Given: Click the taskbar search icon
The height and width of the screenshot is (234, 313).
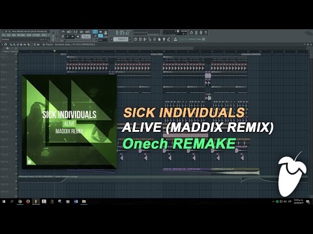Looking at the screenshot, I should (12, 201).
